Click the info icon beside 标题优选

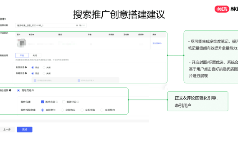26,73
